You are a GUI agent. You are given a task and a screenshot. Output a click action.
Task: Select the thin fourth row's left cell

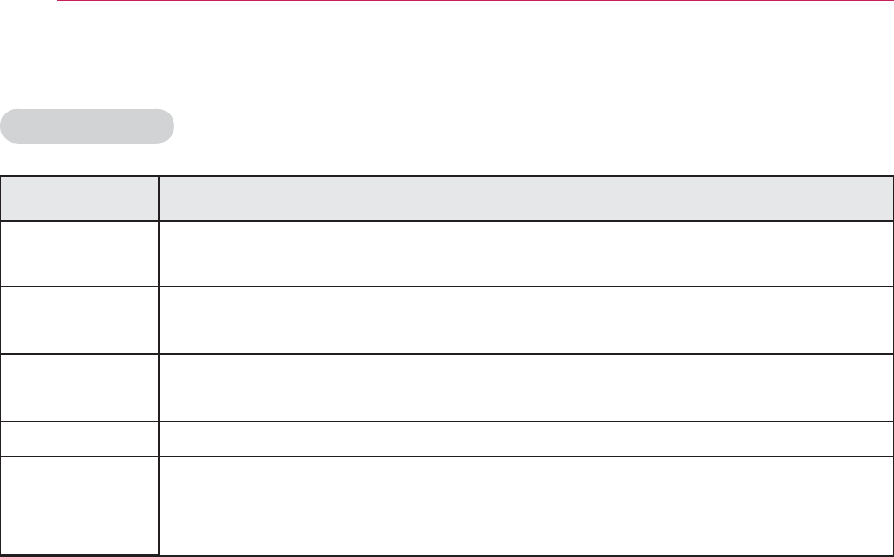pos(79,437)
